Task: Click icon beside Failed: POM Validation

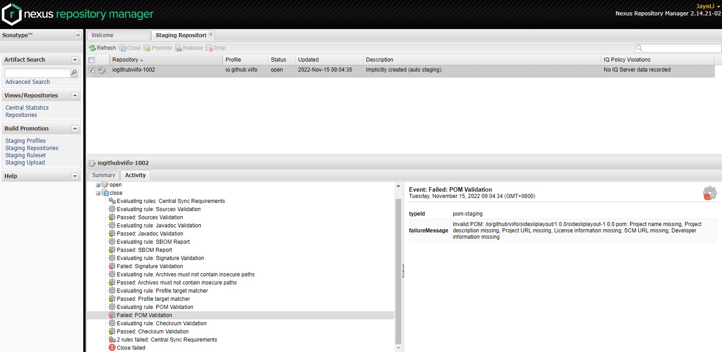Action: coord(112,315)
